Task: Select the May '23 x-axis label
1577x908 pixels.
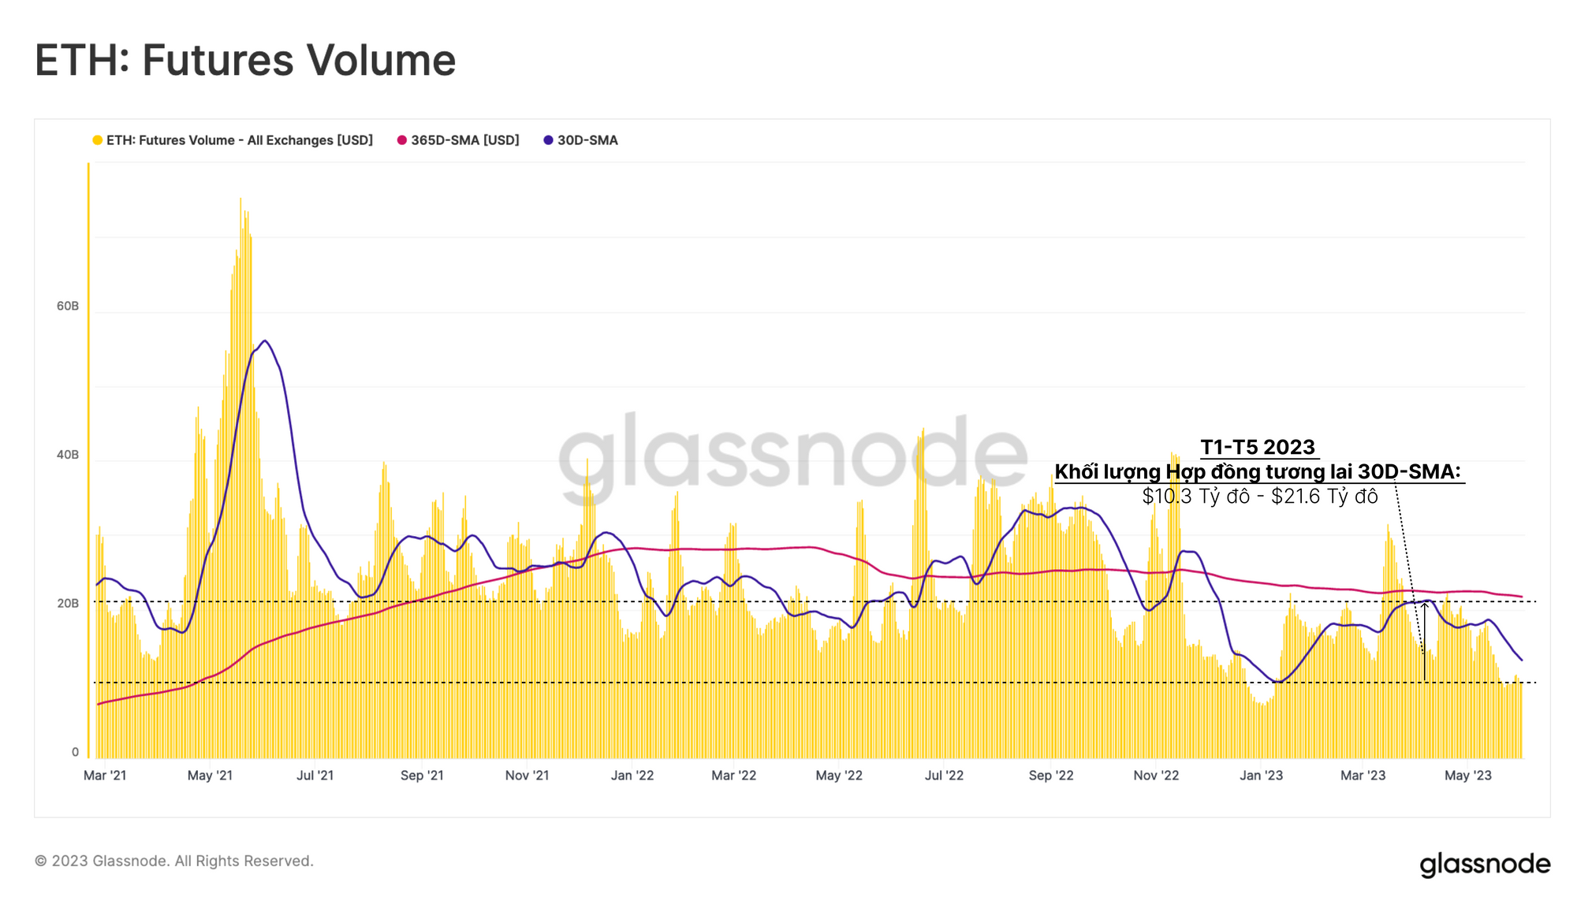Action: point(1467,776)
